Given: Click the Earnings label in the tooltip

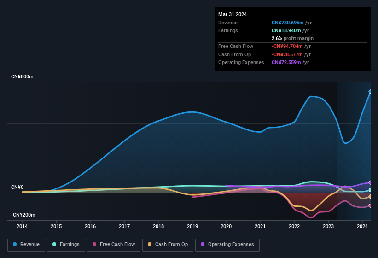Looking at the screenshot, I should click(228, 30).
